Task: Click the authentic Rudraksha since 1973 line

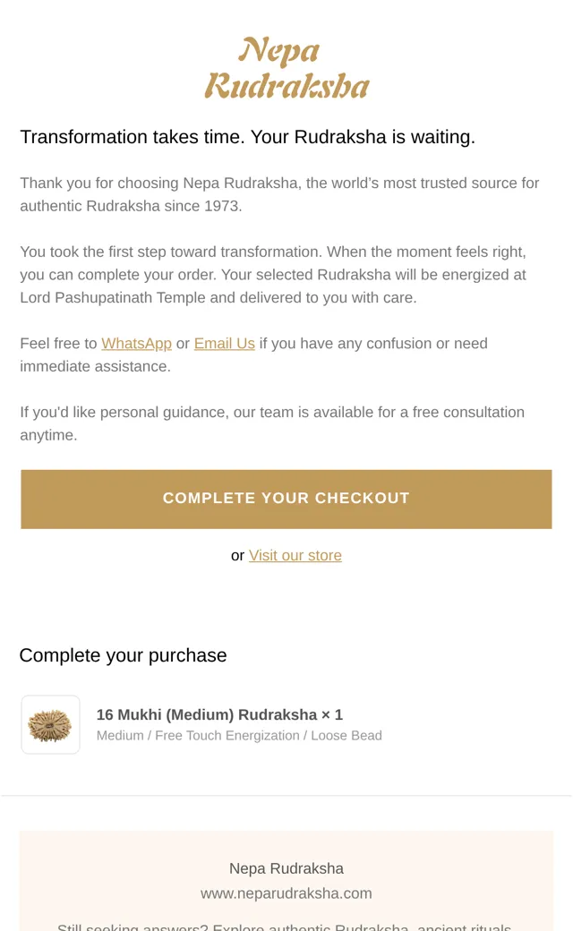Action: pyautogui.click(x=132, y=206)
